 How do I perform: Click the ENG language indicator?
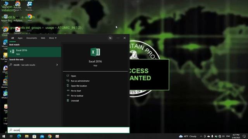(228, 136)
